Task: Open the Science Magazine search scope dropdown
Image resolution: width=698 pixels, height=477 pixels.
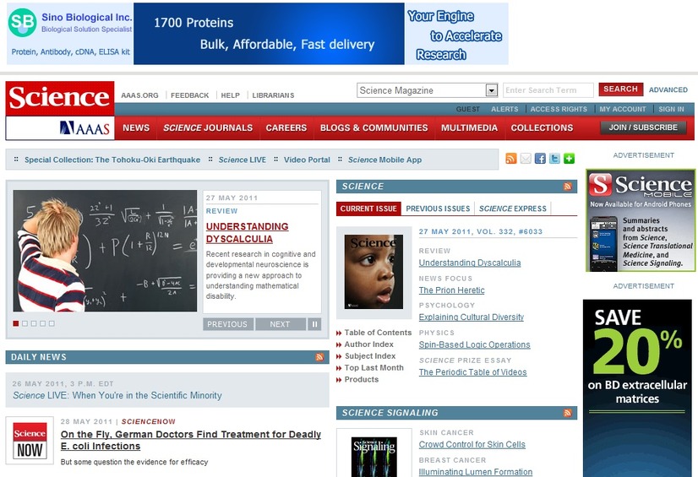Action: tap(427, 90)
